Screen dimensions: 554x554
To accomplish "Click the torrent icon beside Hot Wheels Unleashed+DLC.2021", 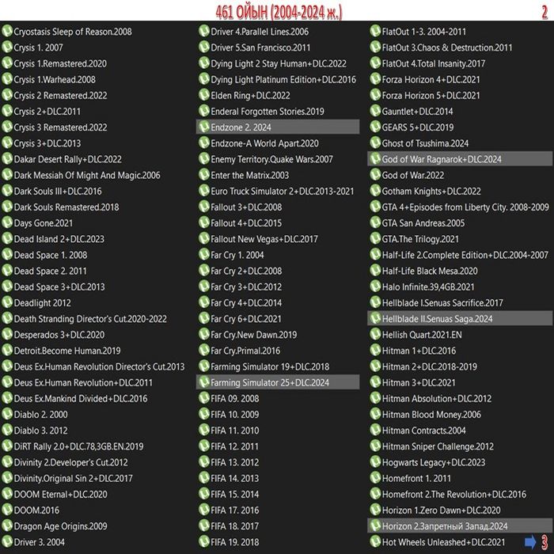I will click(x=375, y=541).
